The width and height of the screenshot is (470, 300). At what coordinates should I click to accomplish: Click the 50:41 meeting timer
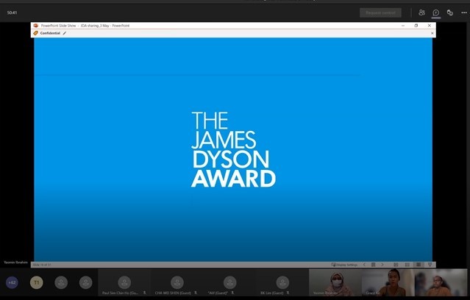pos(12,12)
